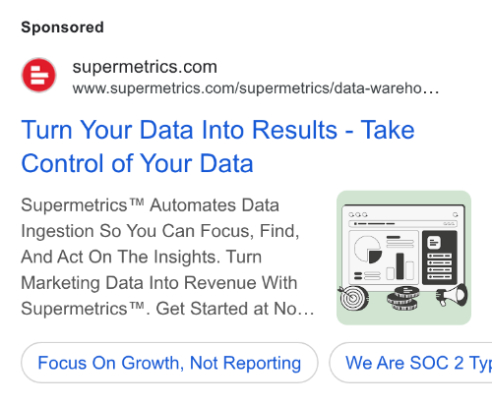Click the address bar in the illustration
This screenshot has height=404, width=492.
[402, 223]
